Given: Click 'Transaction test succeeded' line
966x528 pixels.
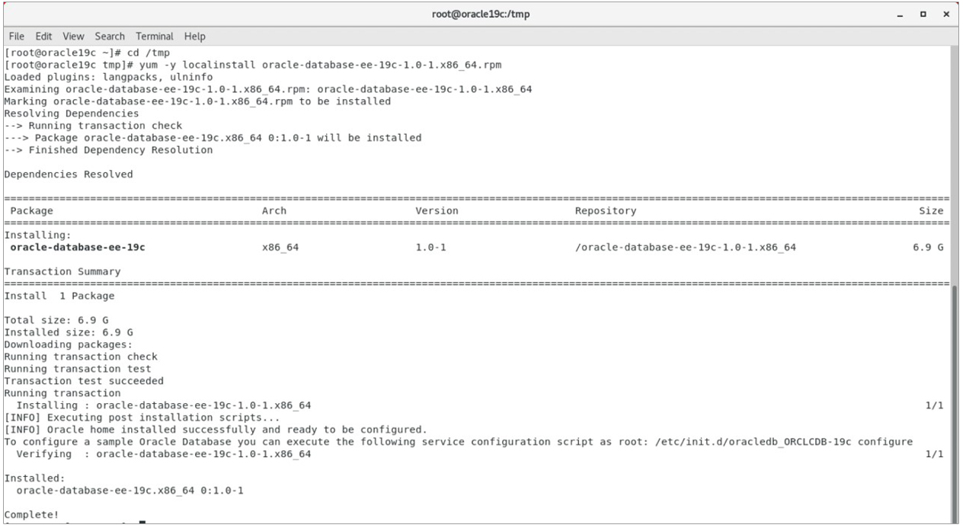Looking at the screenshot, I should (84, 381).
